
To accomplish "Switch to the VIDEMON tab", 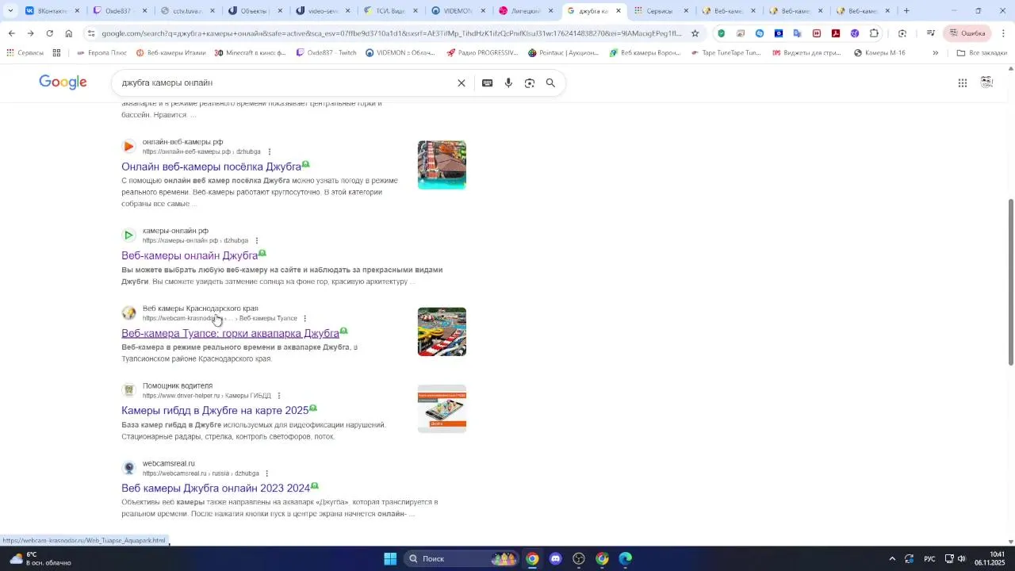I will (458, 10).
